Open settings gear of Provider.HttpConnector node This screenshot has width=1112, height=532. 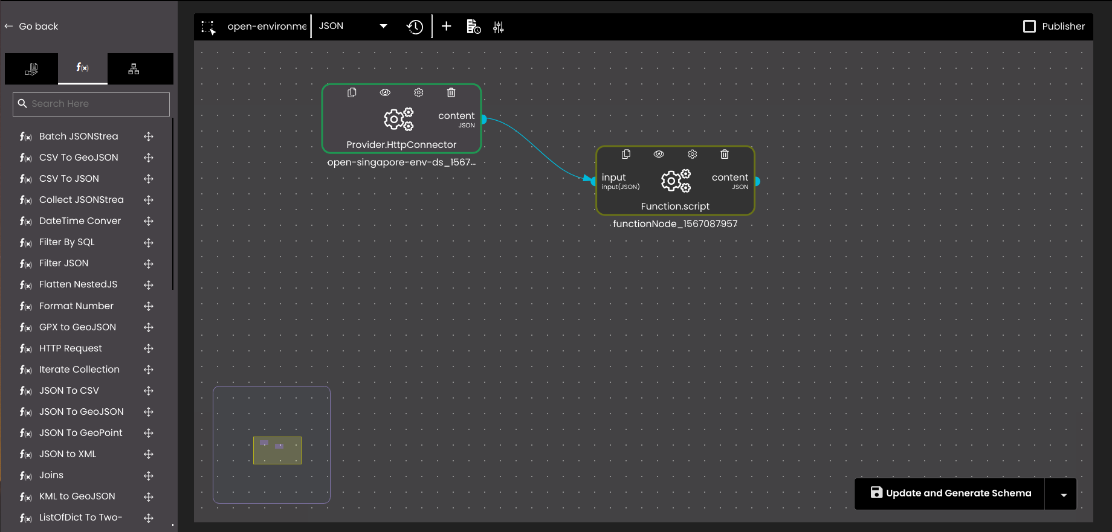[x=419, y=92]
